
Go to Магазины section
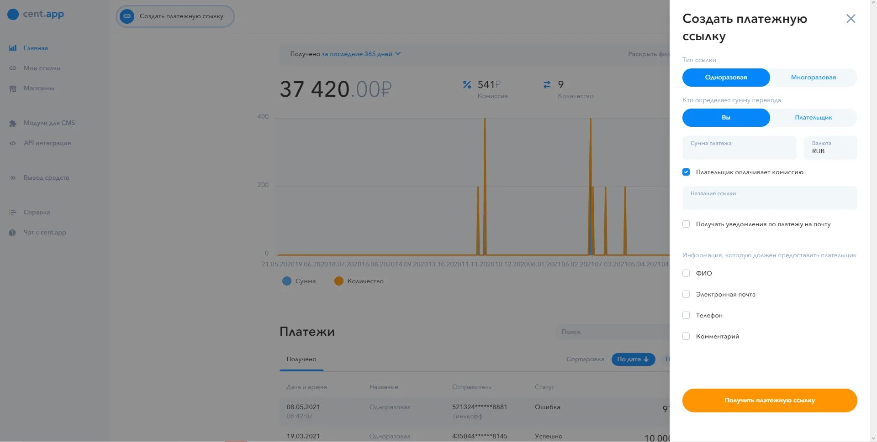point(39,88)
